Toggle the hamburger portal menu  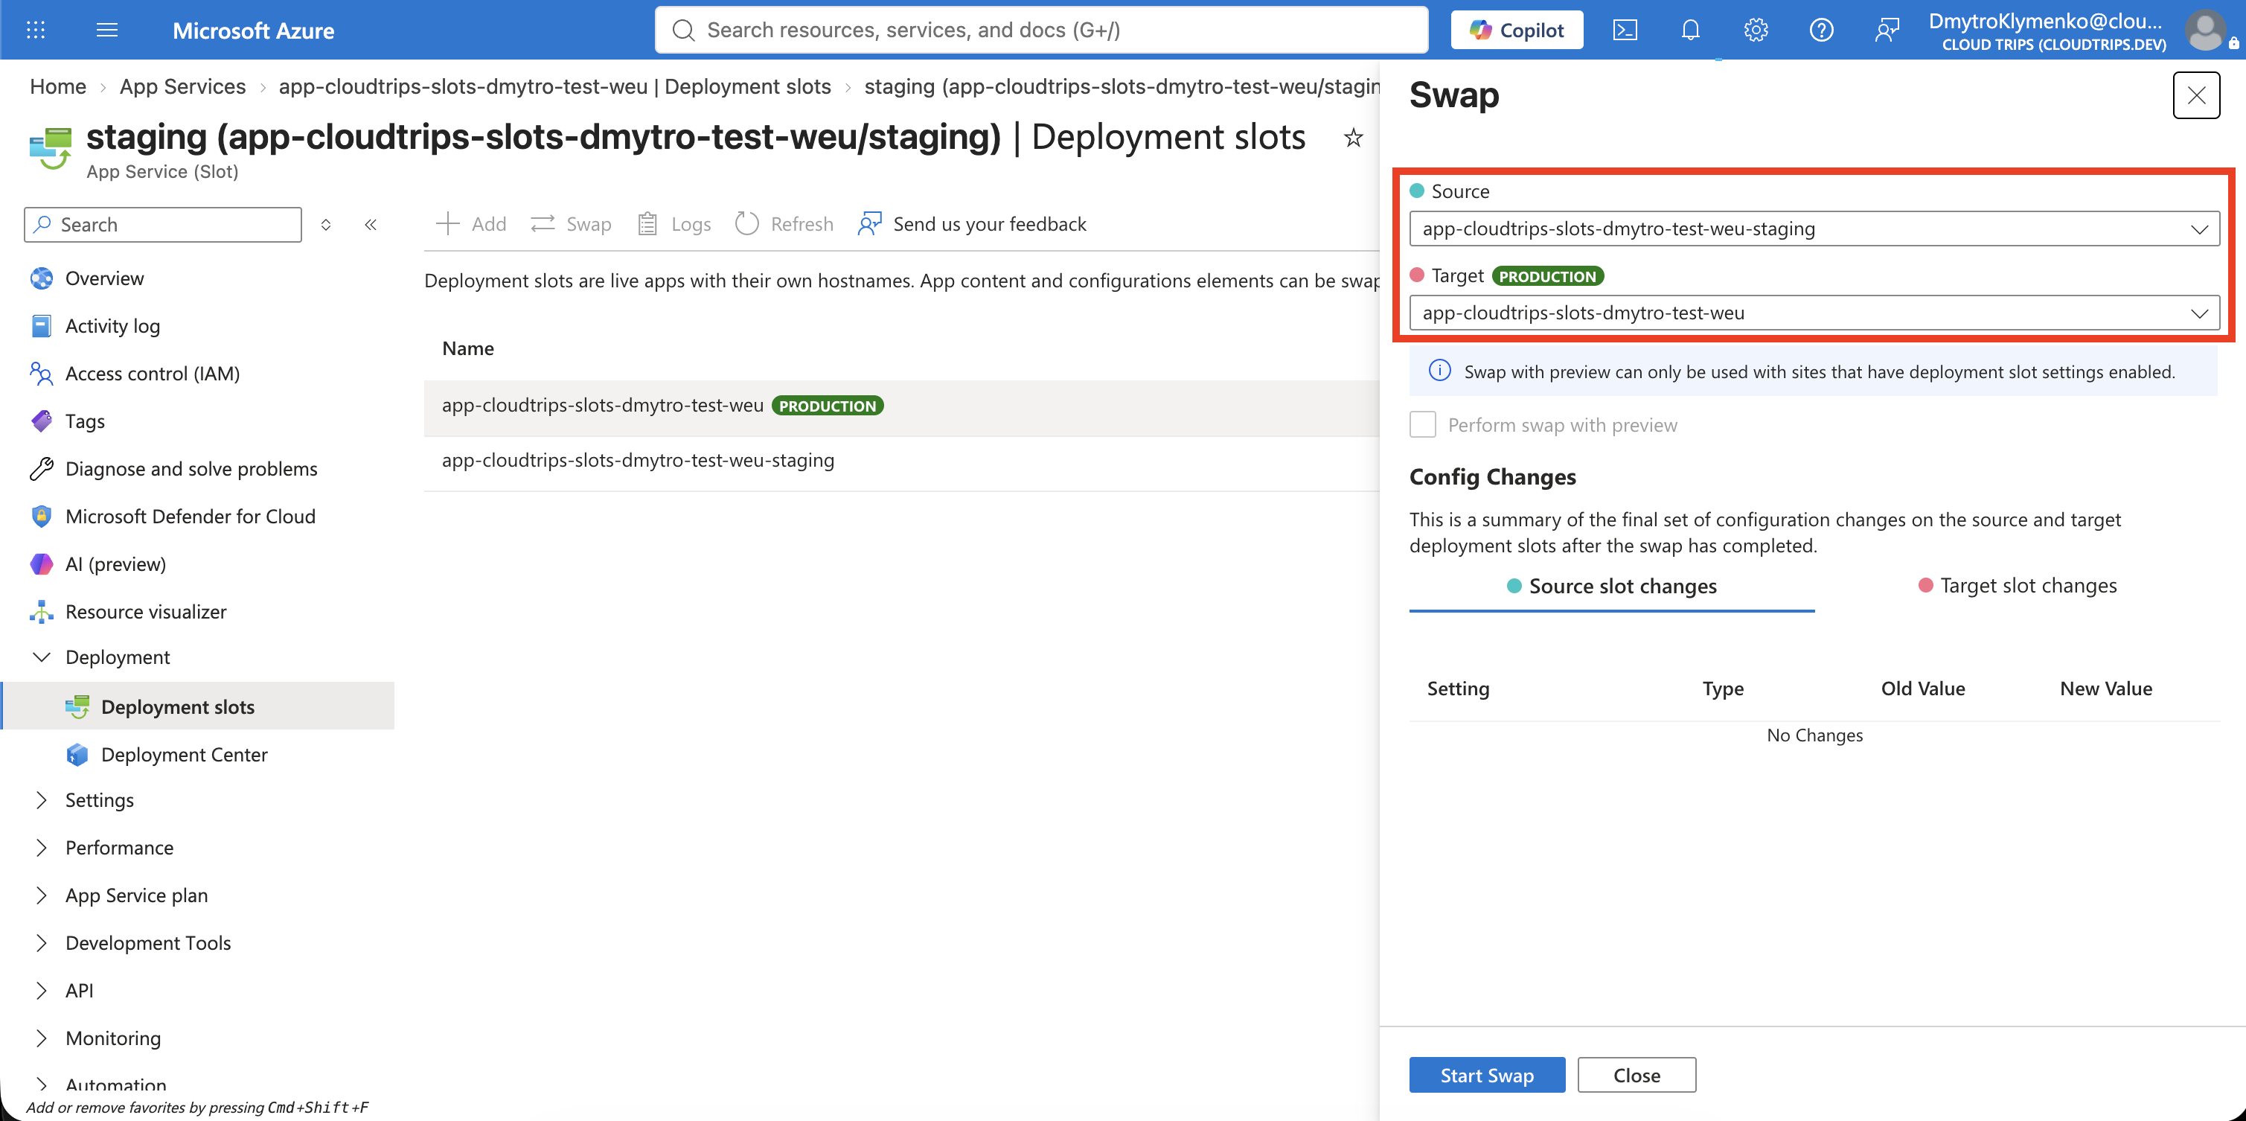[106, 30]
